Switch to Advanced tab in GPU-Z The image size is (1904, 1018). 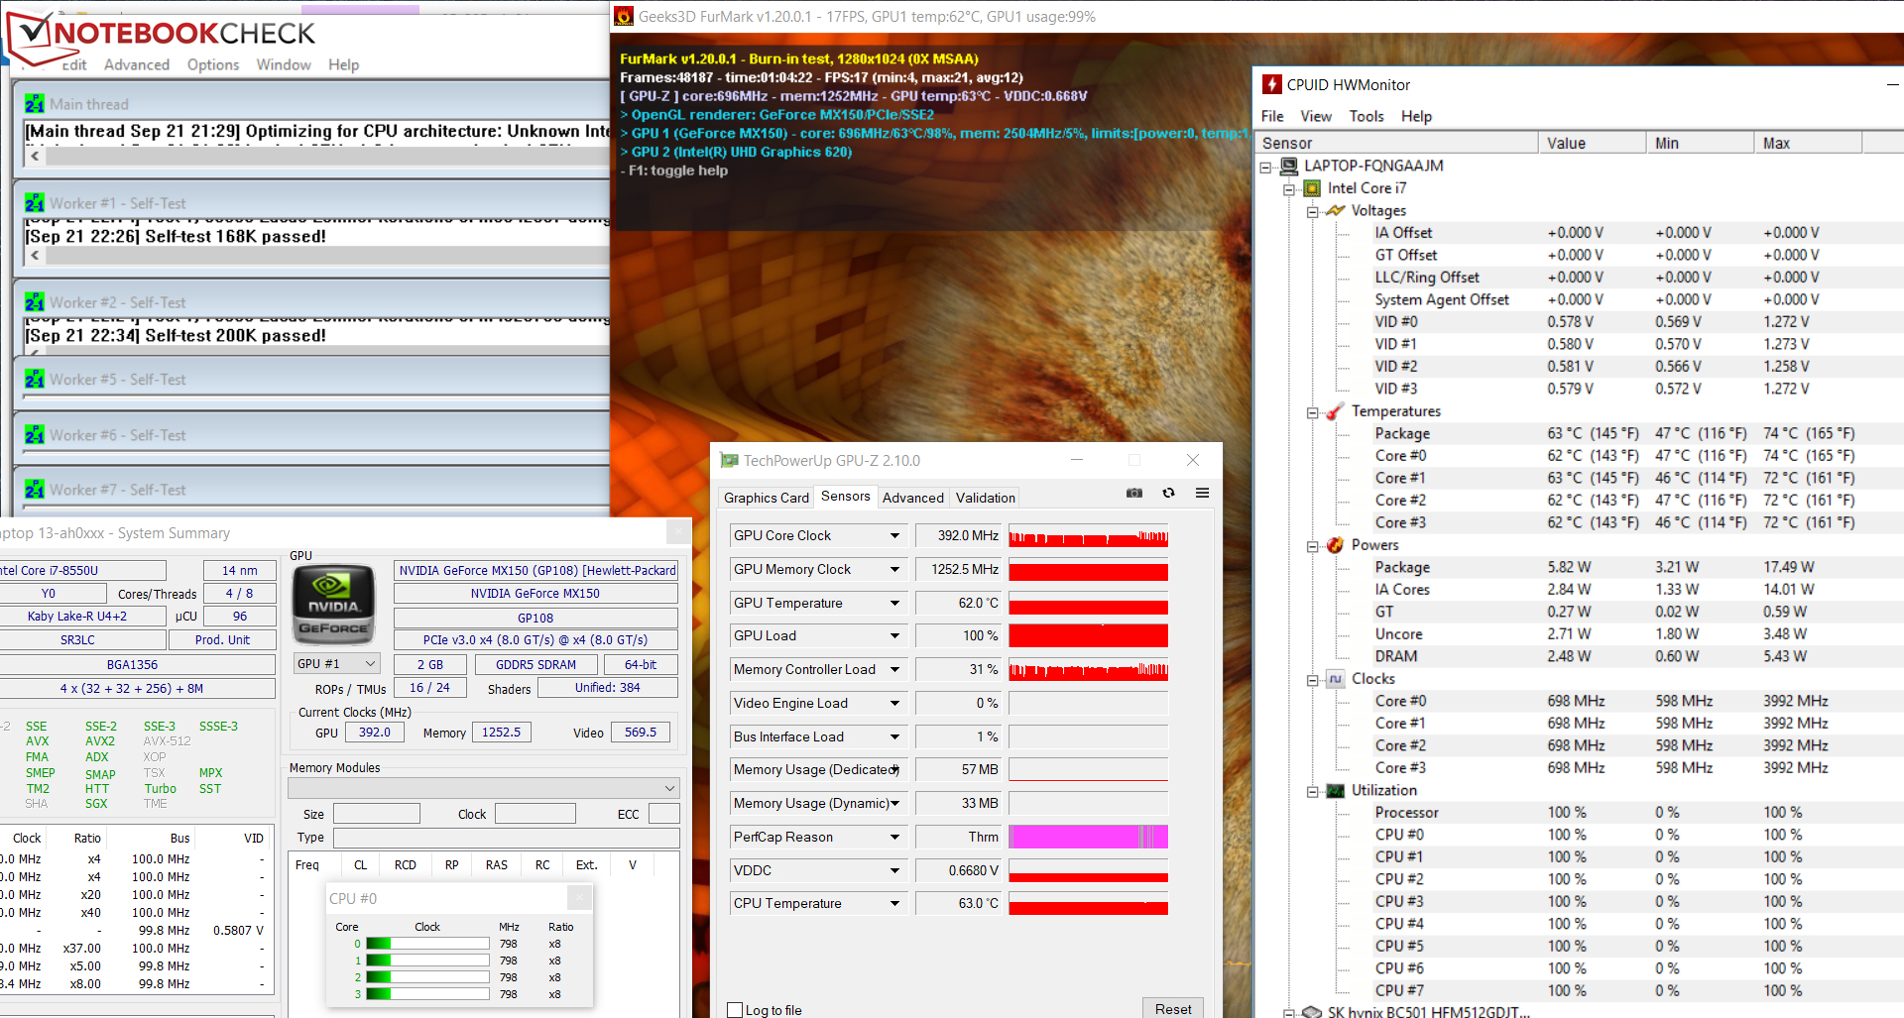pos(913,498)
